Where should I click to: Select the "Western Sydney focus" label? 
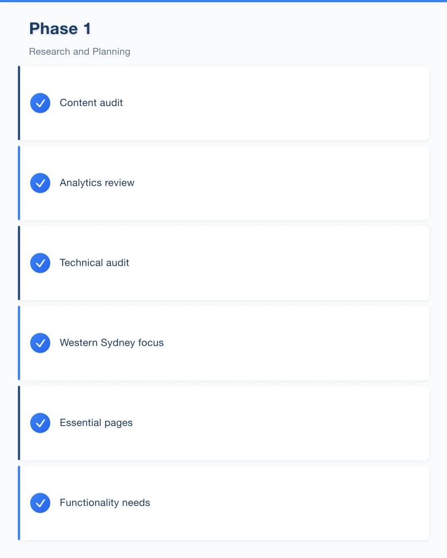point(112,343)
